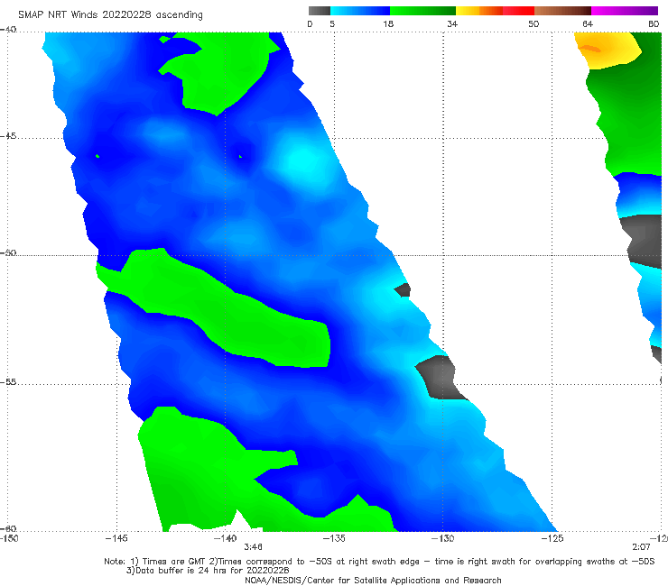The width and height of the screenshot is (668, 586).
Task: Click the "3:46" swath time label
Action: (253, 547)
